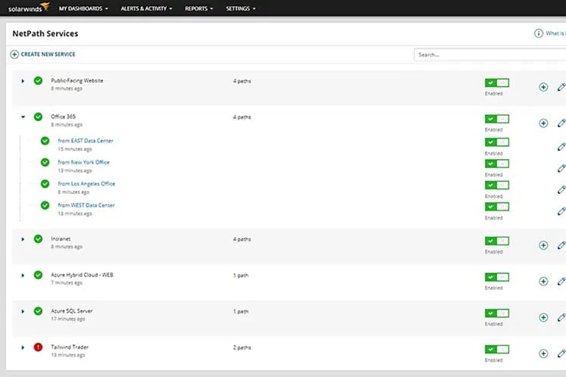Click the Azure SQL Server 1 path count
566x377 pixels.
(x=241, y=311)
